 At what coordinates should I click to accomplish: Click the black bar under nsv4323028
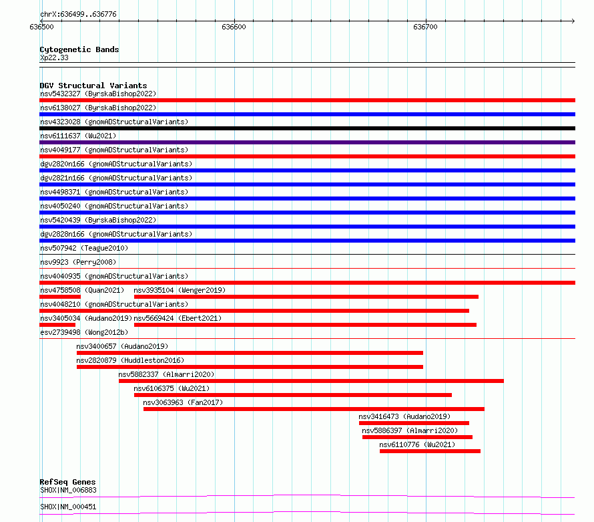click(307, 128)
